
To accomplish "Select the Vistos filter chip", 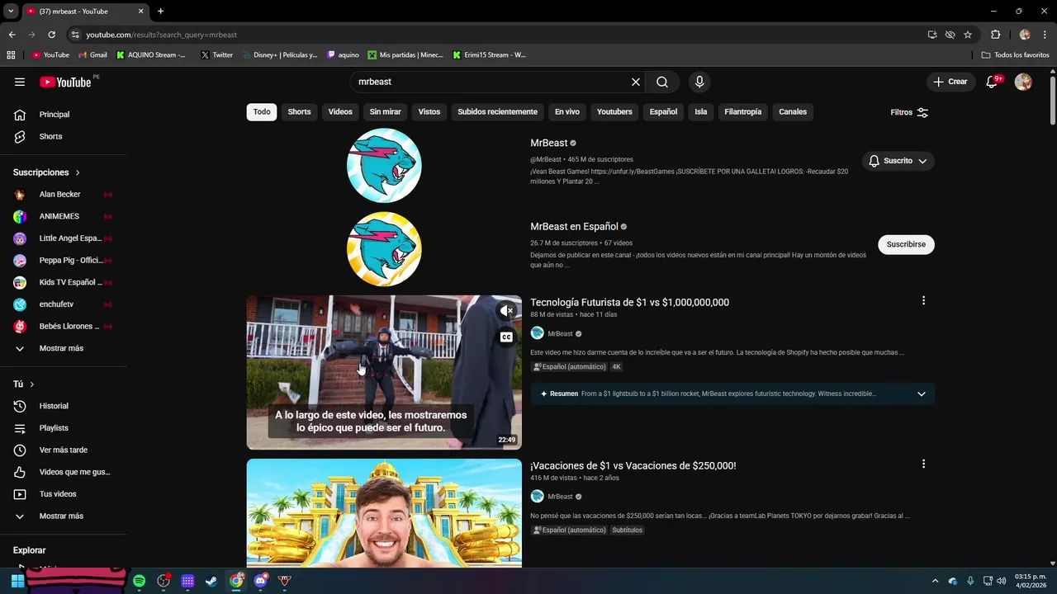I will point(429,111).
